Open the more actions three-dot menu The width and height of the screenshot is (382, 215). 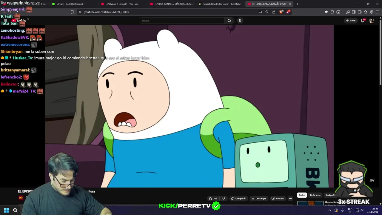[290, 198]
